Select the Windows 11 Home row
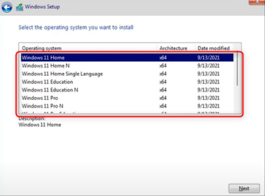This screenshot has width=265, height=196. (x=127, y=58)
